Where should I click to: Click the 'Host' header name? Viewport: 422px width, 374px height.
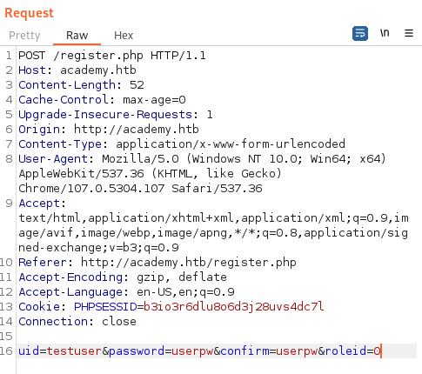pyautogui.click(x=32, y=70)
